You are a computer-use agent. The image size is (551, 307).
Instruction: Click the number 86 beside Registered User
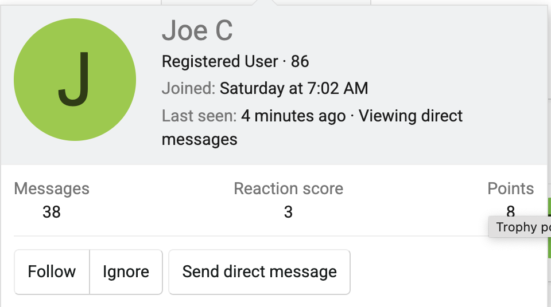tap(300, 61)
